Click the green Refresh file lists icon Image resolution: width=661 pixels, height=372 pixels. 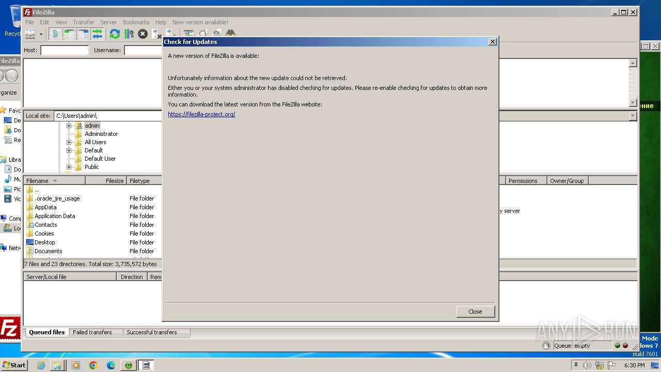tap(115, 34)
